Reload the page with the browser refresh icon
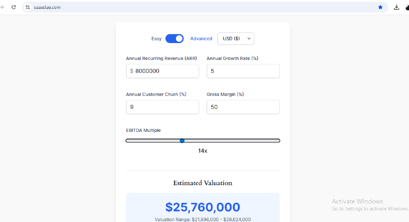The image size is (409, 222). click(13, 7)
